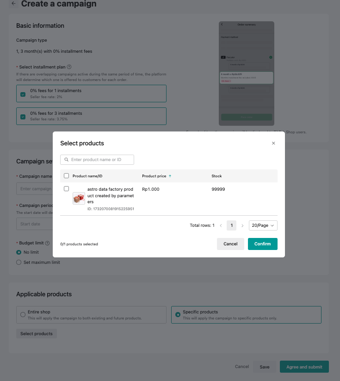Select page 1 in pagination

231,225
